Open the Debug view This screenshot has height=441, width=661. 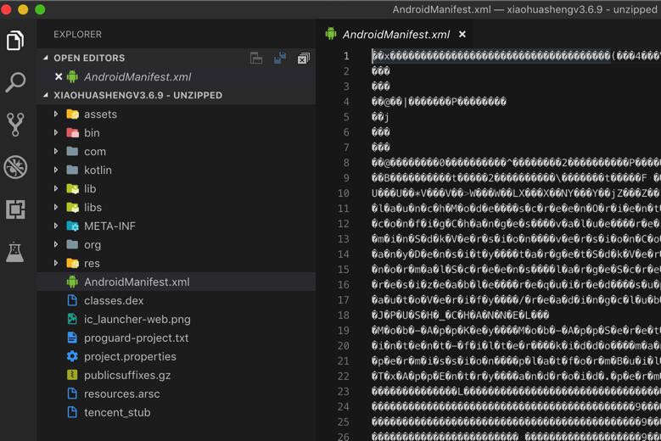coord(15,167)
